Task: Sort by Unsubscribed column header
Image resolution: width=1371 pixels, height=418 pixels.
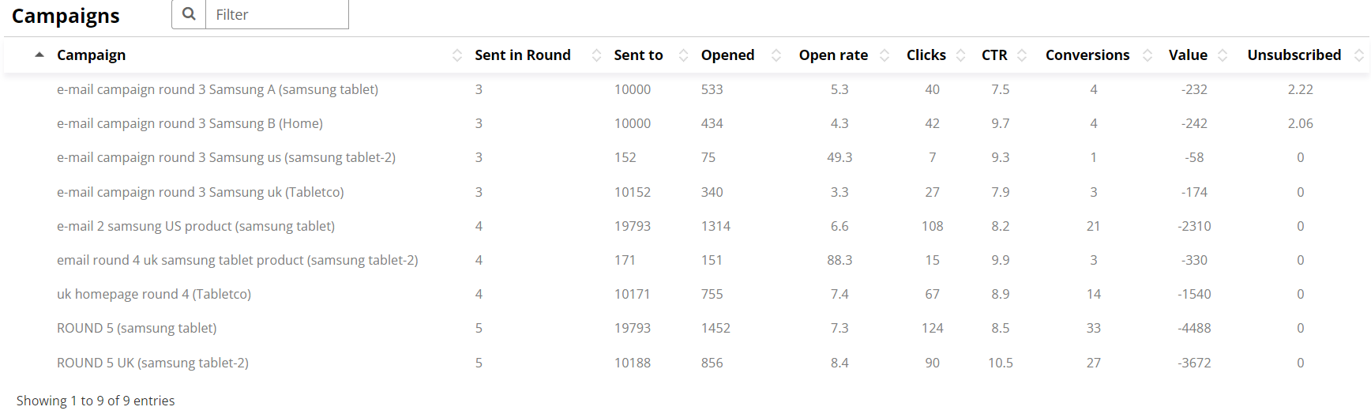Action: coord(1294,55)
